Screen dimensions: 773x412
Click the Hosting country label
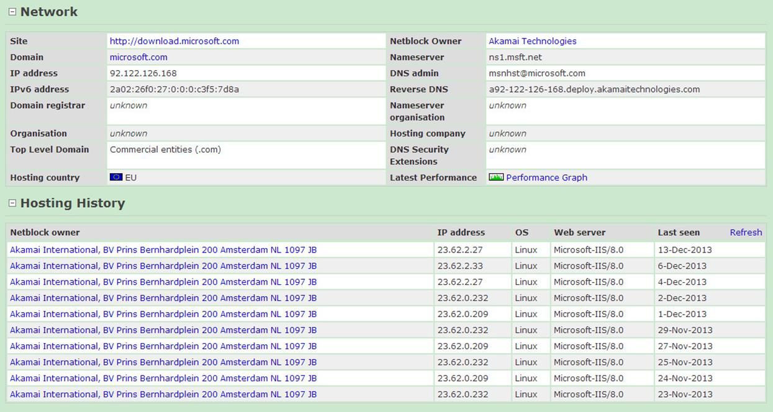pos(45,177)
